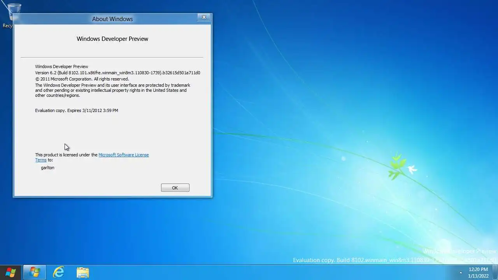Open the Start button on taskbar
Screen dimensions: 498x280
click(11, 272)
